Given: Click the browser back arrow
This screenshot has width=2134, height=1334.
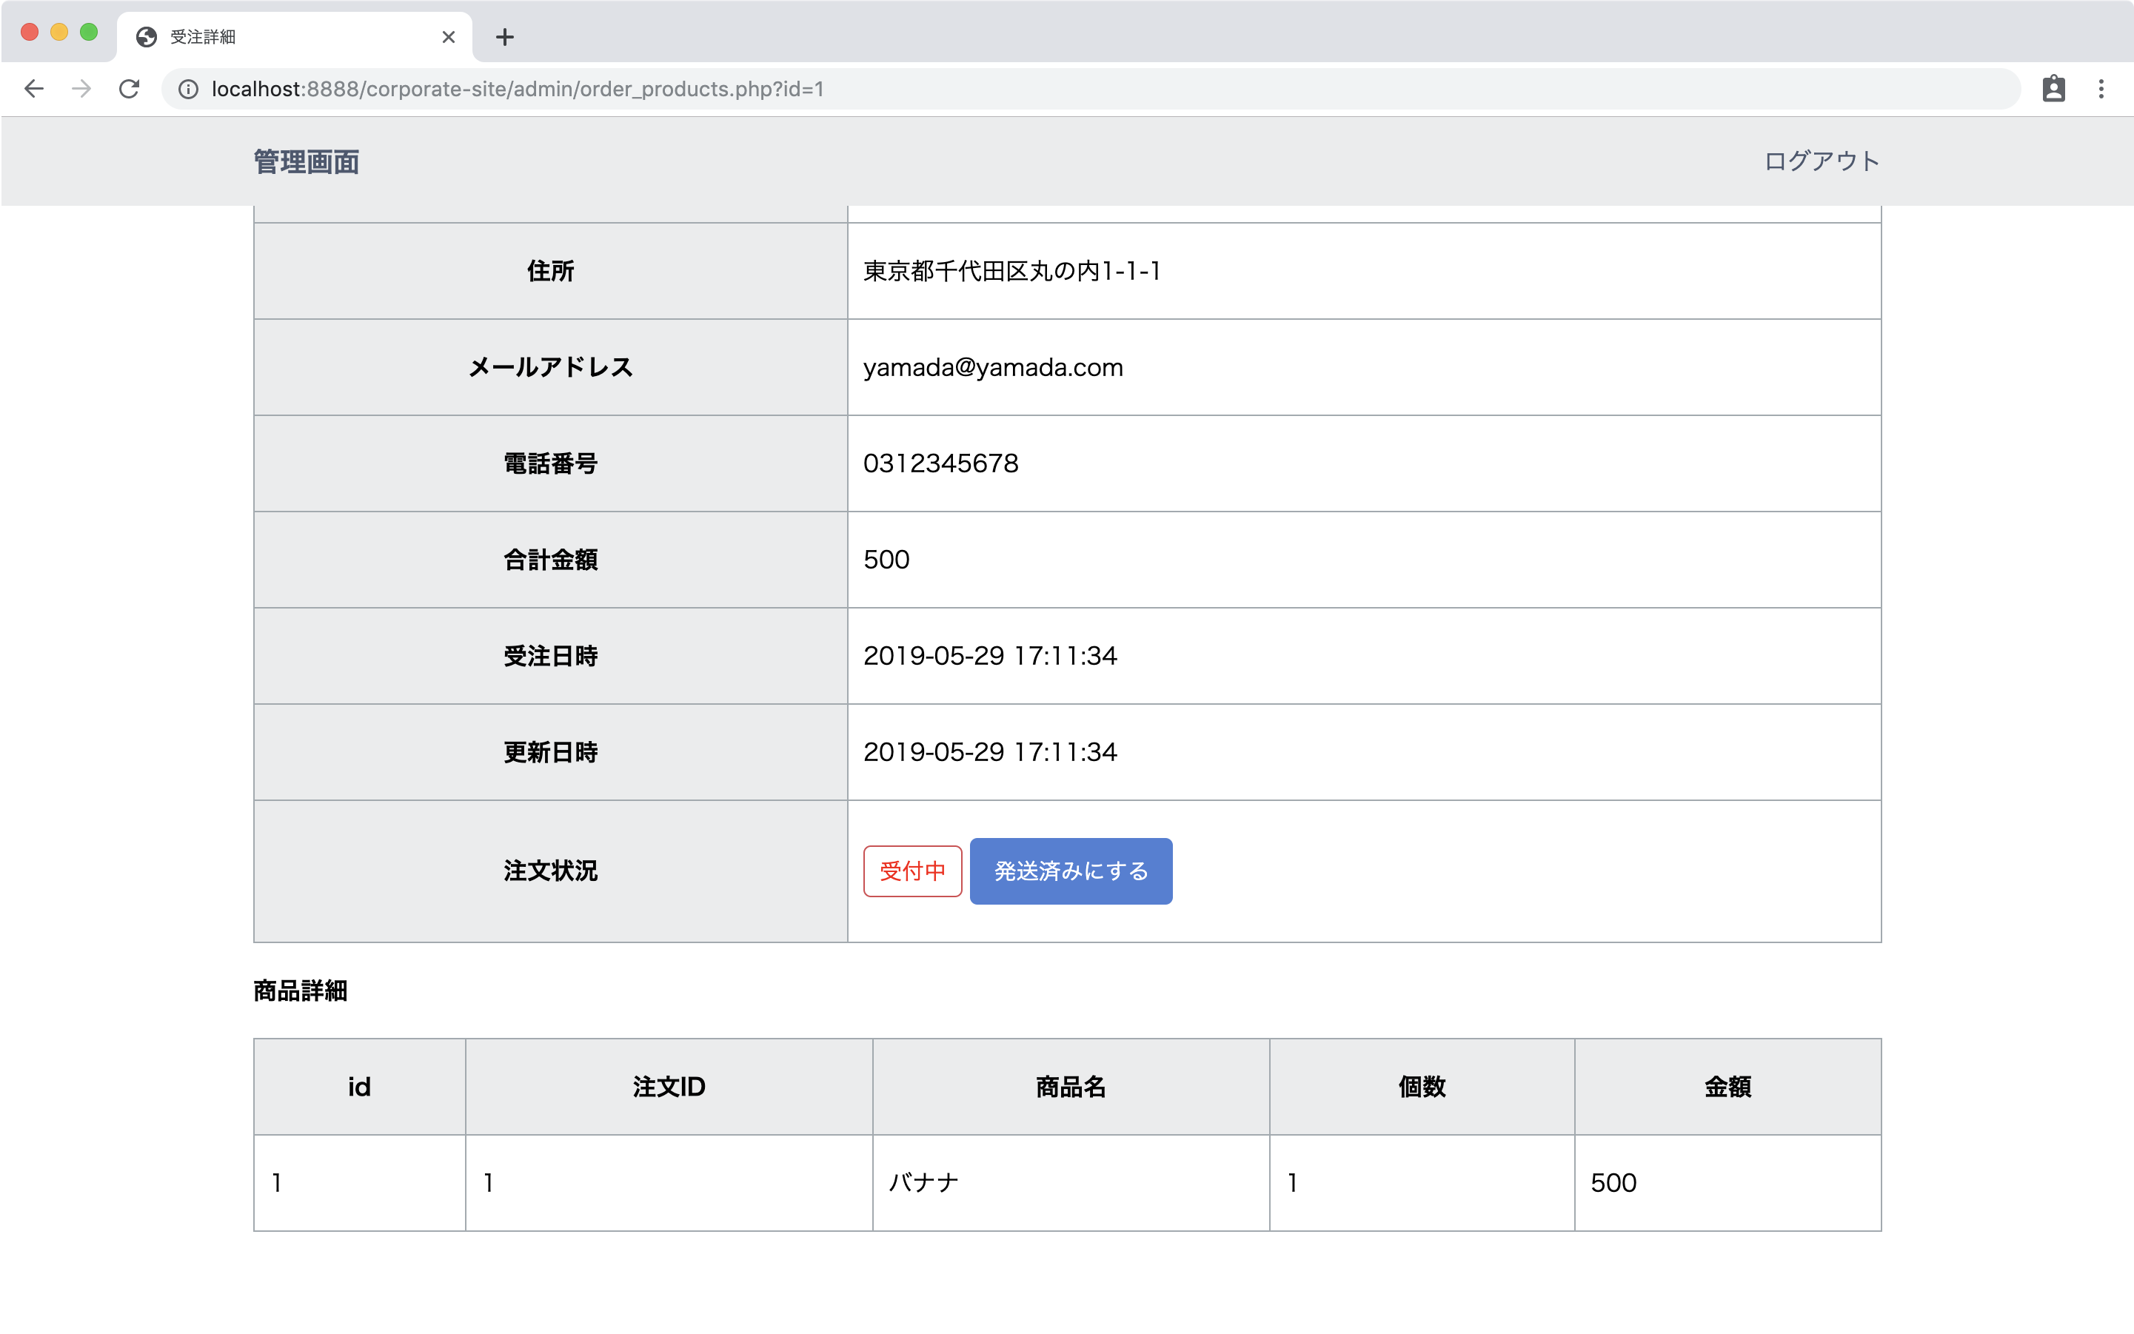Looking at the screenshot, I should pyautogui.click(x=33, y=89).
